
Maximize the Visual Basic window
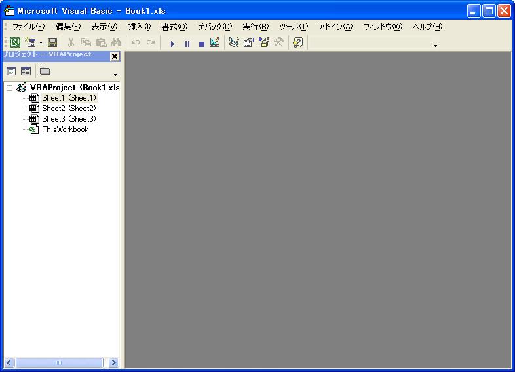coord(489,11)
